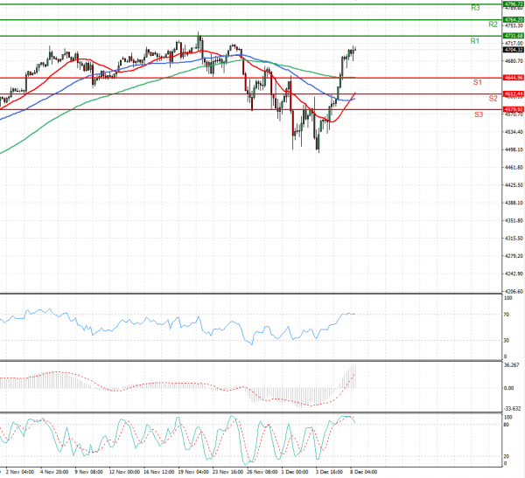The height and width of the screenshot is (478, 525).
Task: Click the RSI 70 level label
Action: point(507,315)
